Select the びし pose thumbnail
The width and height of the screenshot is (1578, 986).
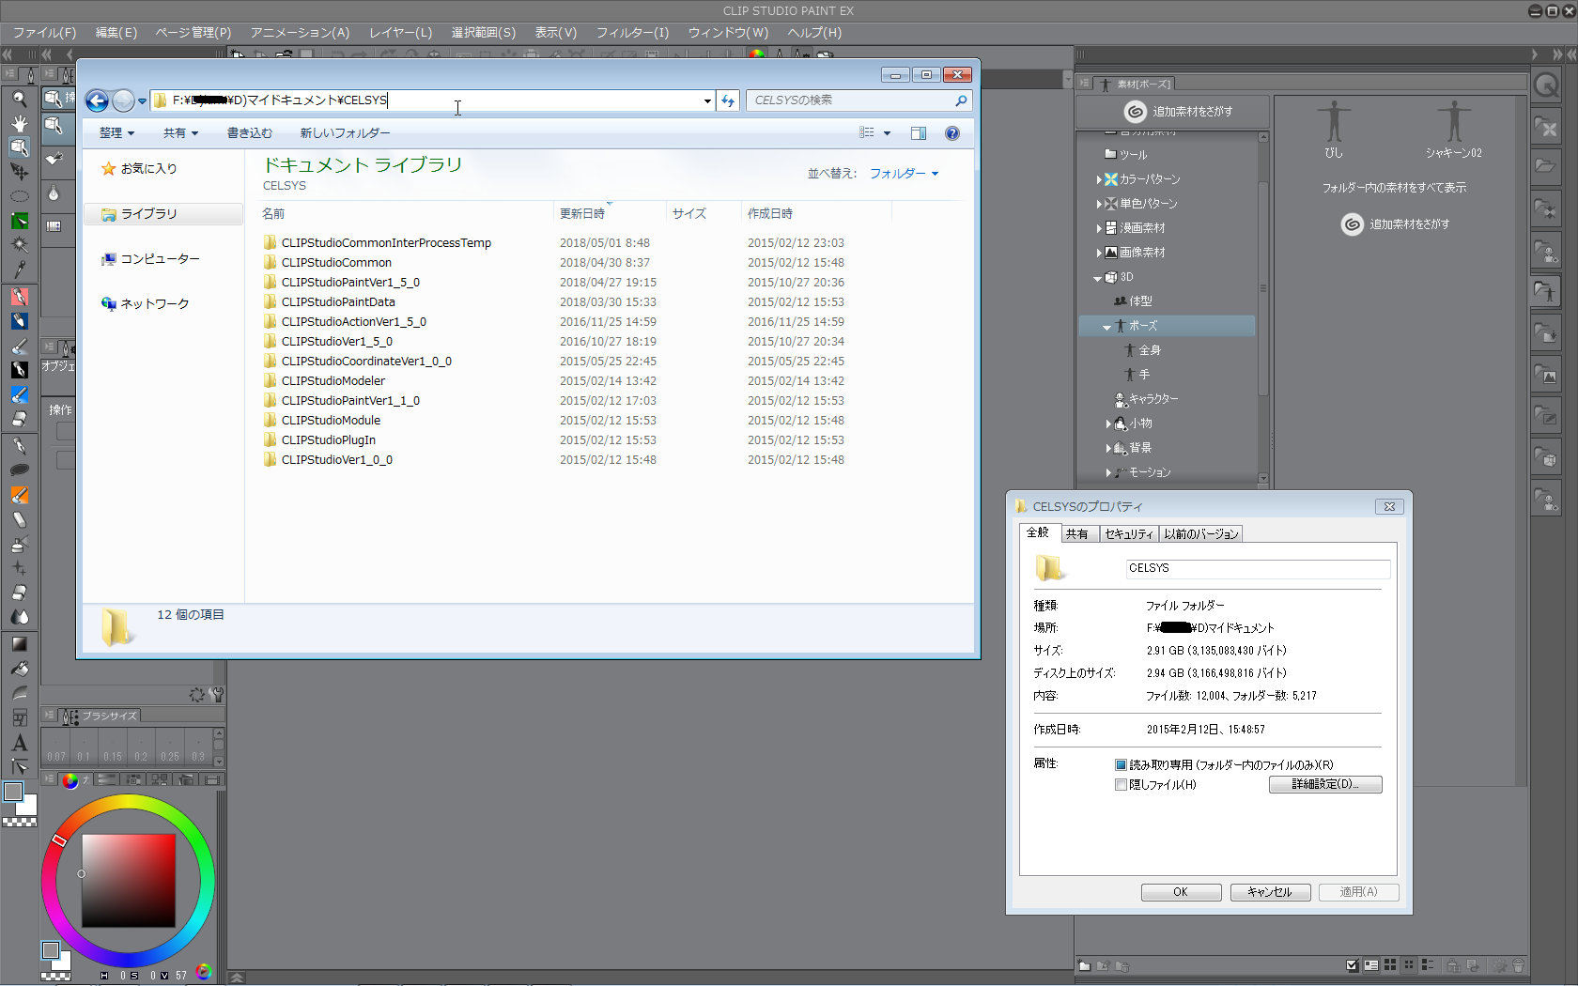point(1334,130)
